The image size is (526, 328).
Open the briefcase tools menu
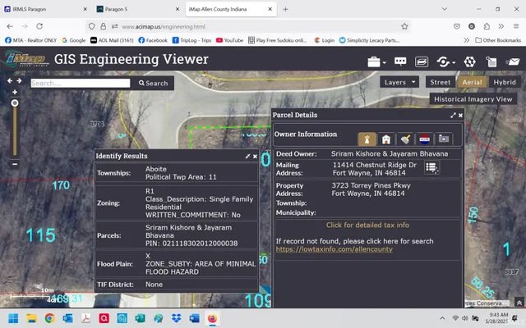click(376, 61)
